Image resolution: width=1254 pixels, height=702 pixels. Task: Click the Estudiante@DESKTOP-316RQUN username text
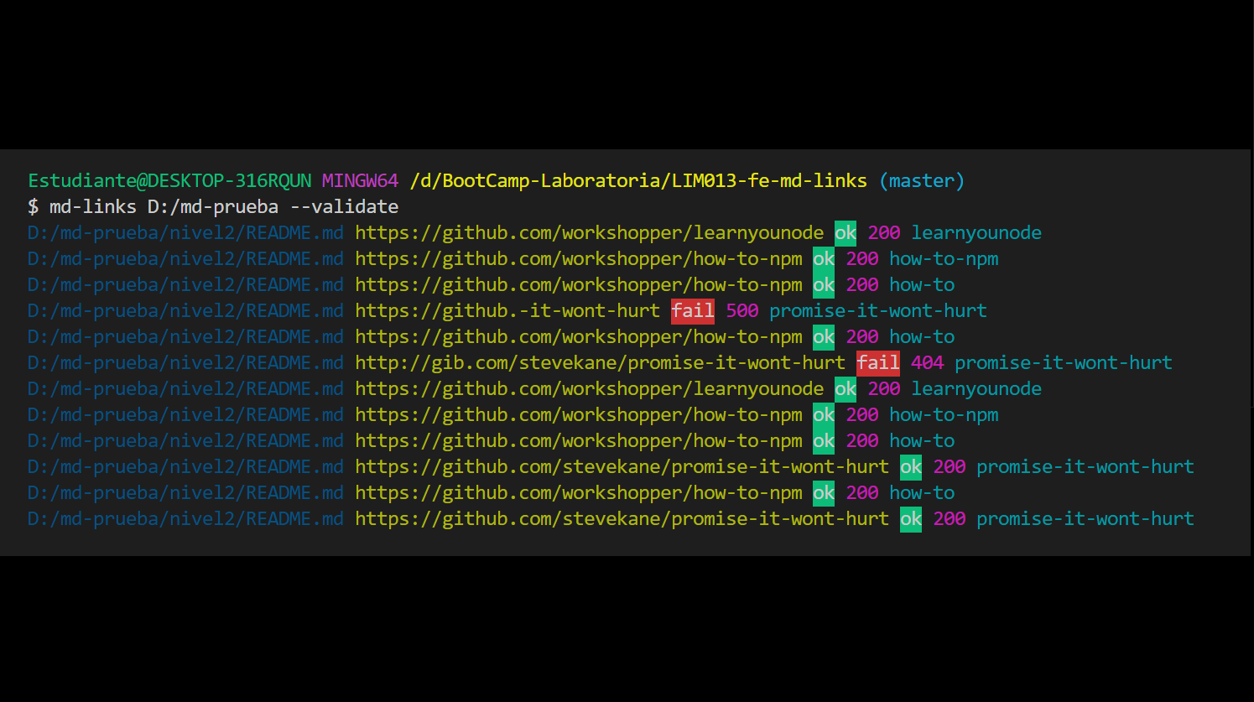click(x=169, y=180)
